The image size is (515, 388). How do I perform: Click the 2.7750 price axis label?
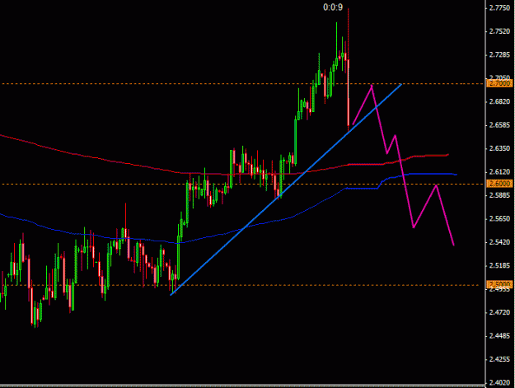(x=499, y=8)
